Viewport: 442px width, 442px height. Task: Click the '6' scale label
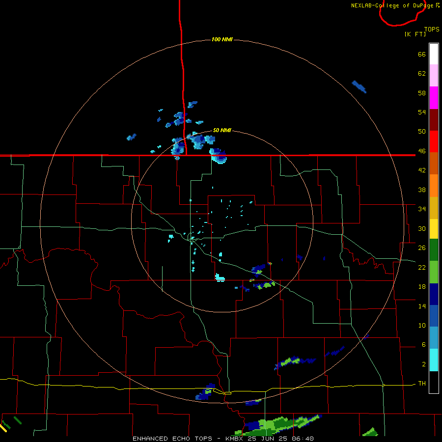[424, 344]
